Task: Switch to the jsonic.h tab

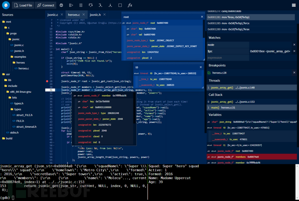Action: coord(95,15)
